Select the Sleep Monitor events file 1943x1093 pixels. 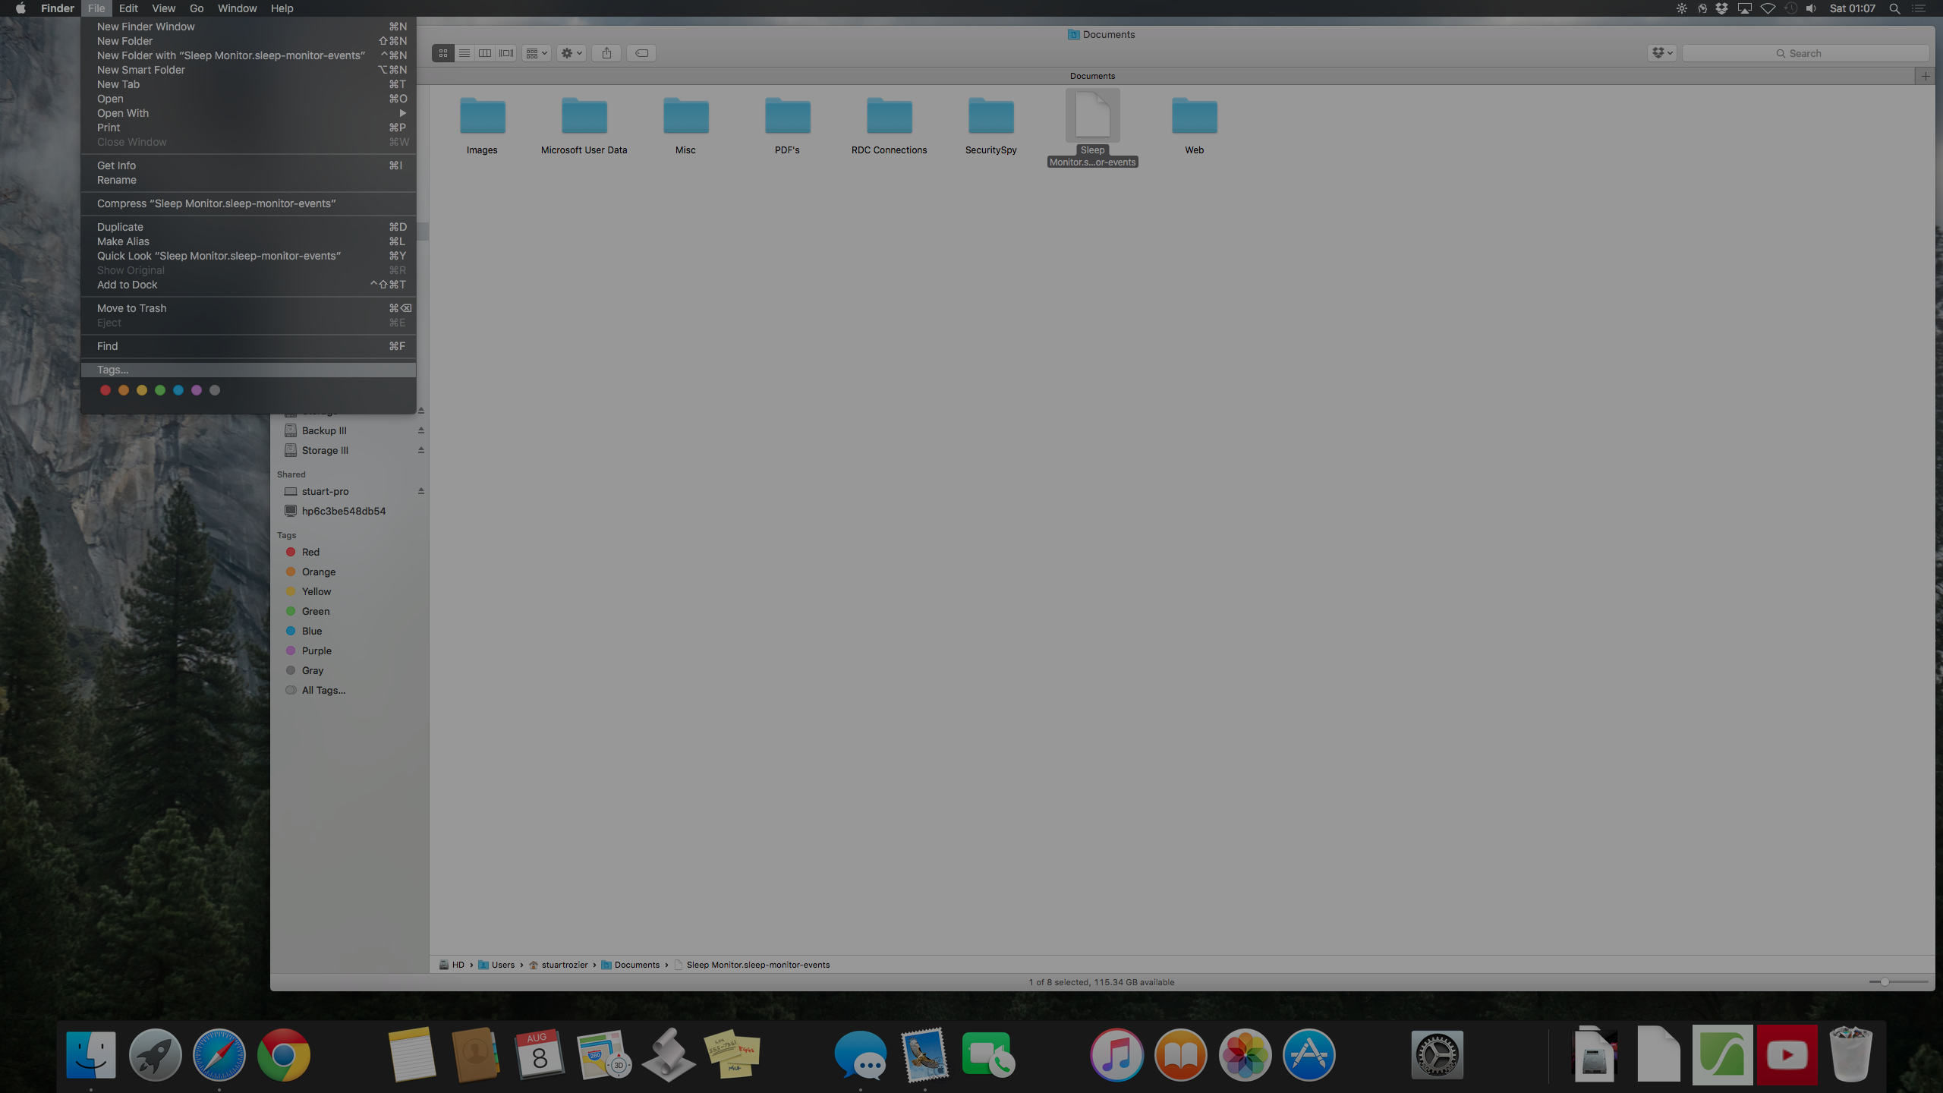[x=1093, y=128]
